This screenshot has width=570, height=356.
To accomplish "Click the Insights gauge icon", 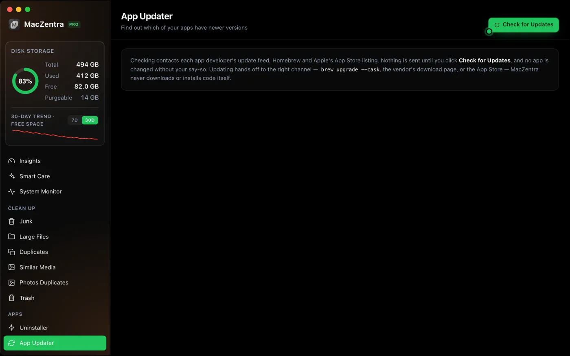I will tap(11, 161).
